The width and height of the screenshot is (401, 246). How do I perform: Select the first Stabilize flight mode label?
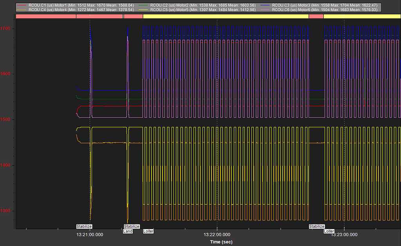83,226
